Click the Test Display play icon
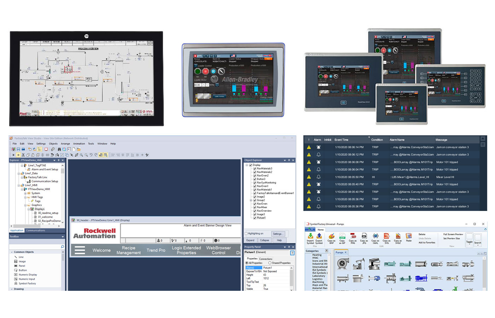Image resolution: width=495 pixels, height=318 pixels. click(13, 155)
